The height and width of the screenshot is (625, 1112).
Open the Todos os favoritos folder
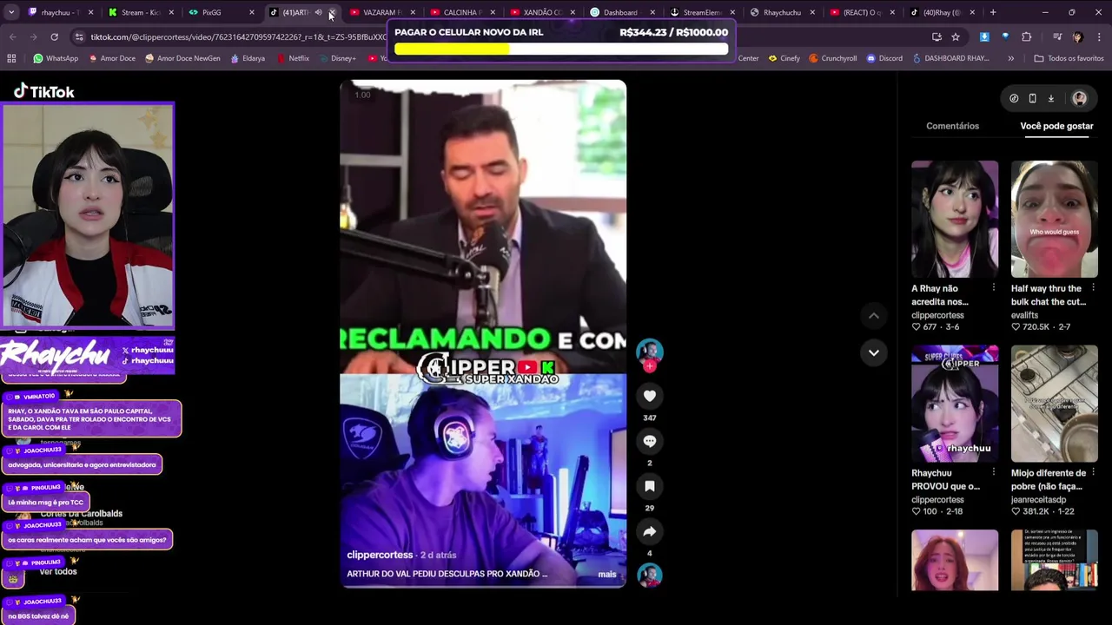coord(1069,58)
